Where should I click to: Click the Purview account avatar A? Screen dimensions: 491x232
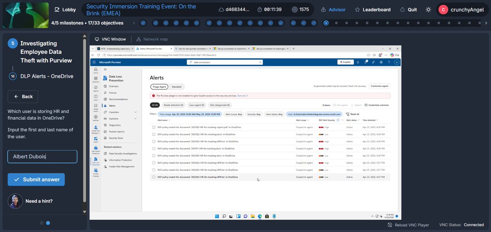click(x=396, y=62)
